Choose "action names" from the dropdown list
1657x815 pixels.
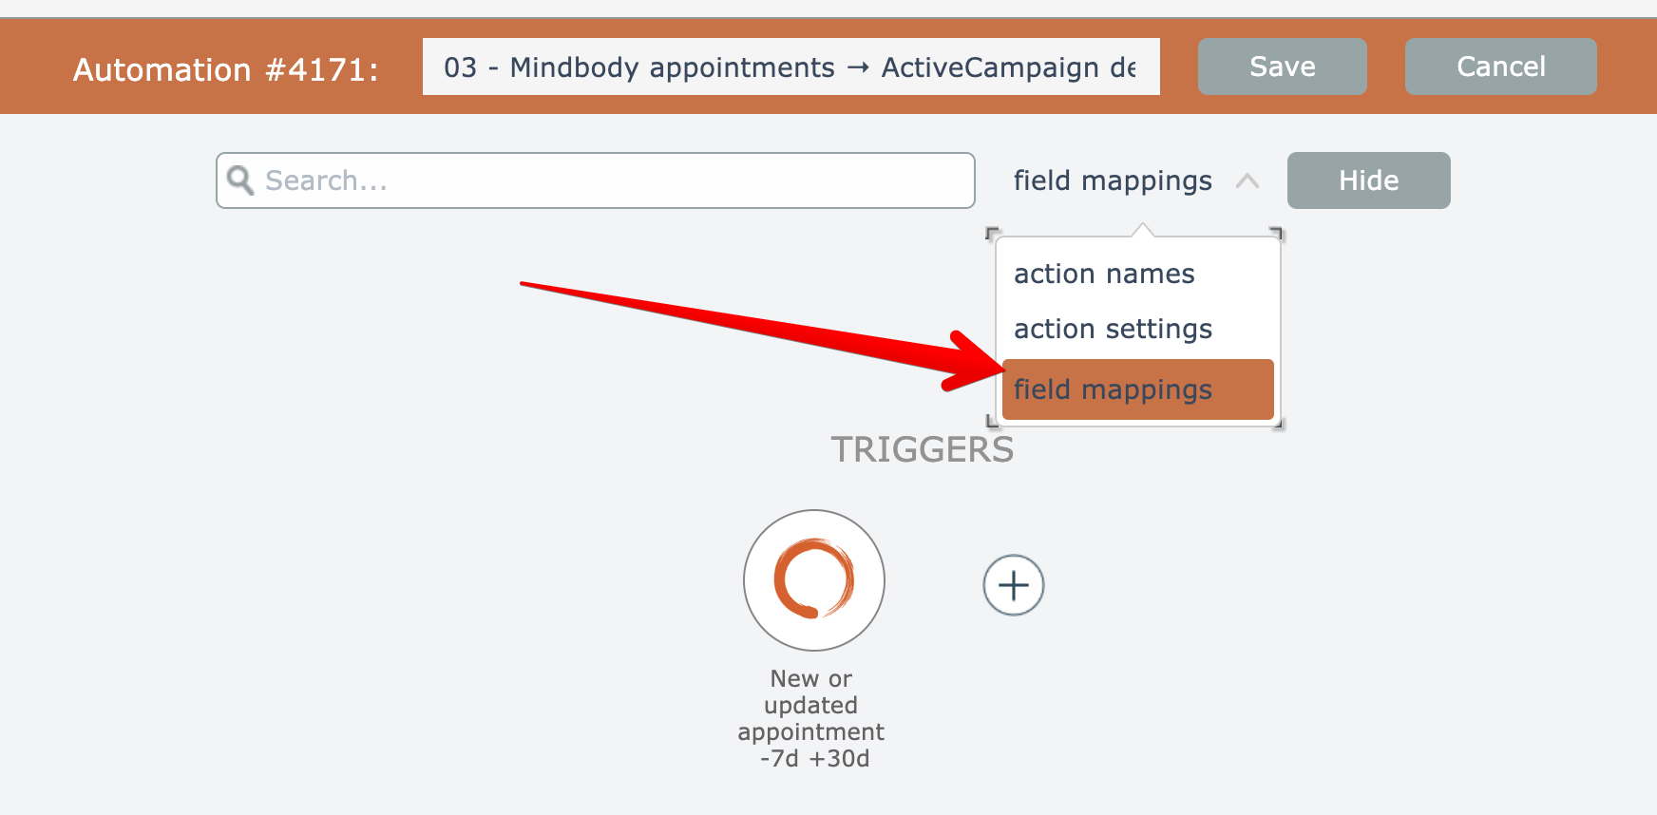coord(1104,274)
